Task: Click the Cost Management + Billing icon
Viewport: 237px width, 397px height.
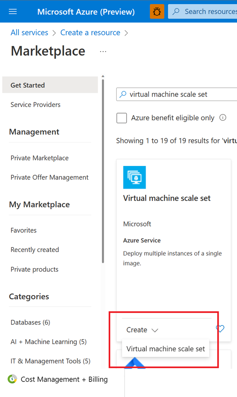Action: pos(12,379)
